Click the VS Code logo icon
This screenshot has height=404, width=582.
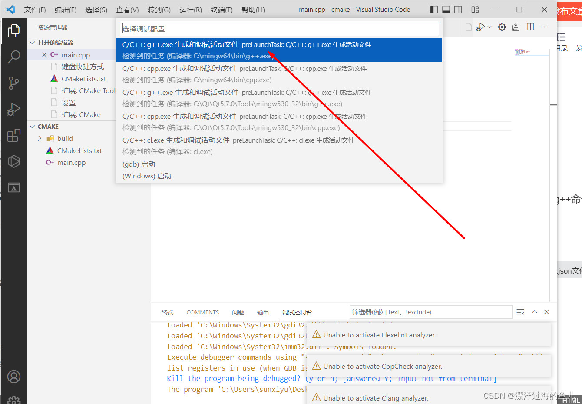[x=10, y=10]
